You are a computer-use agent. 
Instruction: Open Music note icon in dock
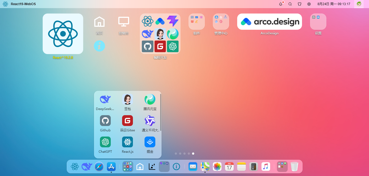tap(266, 167)
